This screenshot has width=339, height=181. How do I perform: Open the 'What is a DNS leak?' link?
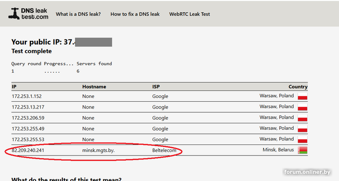click(x=78, y=14)
